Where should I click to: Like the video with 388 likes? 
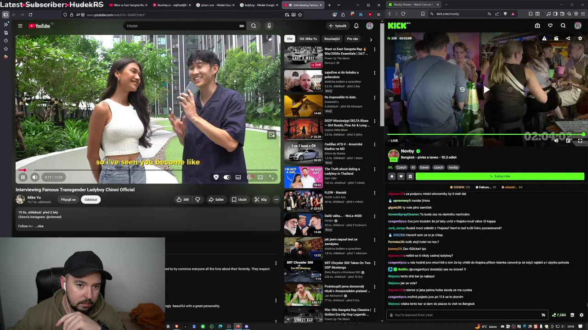(x=182, y=199)
